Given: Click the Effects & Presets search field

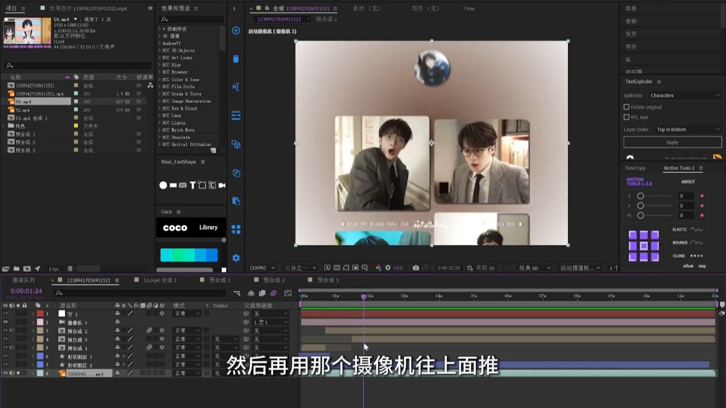Looking at the screenshot, I should (191, 19).
